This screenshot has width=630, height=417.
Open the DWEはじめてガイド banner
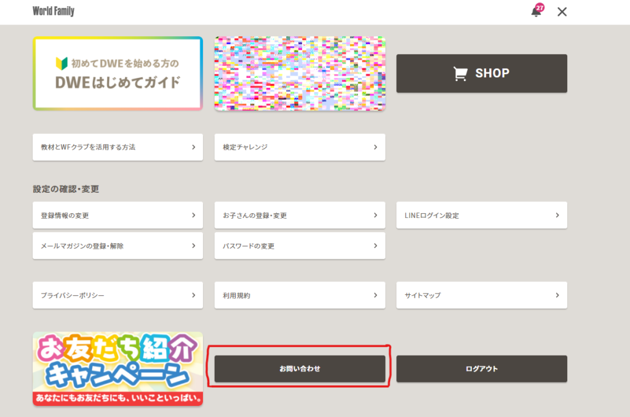[x=118, y=74]
